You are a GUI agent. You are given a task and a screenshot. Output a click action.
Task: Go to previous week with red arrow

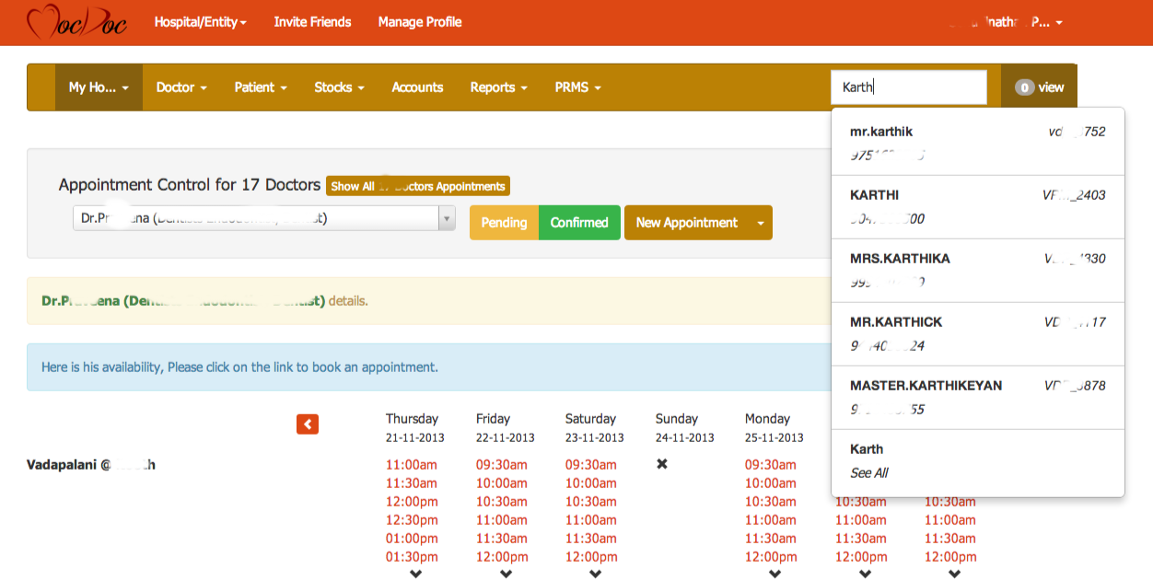click(x=308, y=423)
